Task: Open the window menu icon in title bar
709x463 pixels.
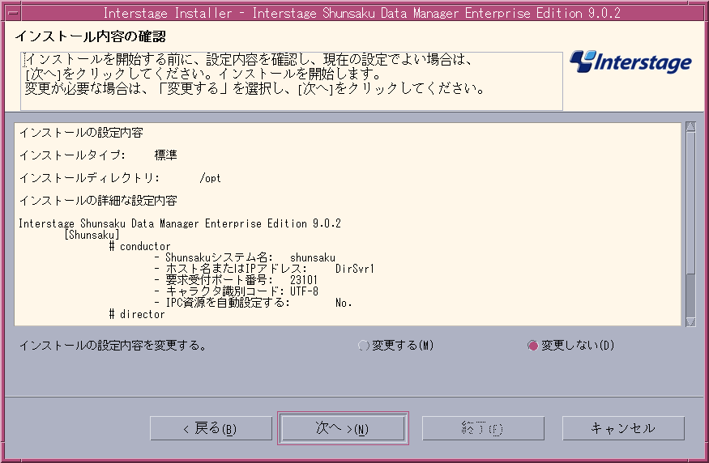Action: [12, 13]
